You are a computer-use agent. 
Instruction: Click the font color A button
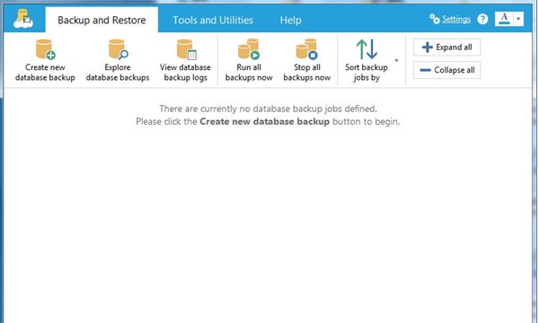(x=504, y=19)
